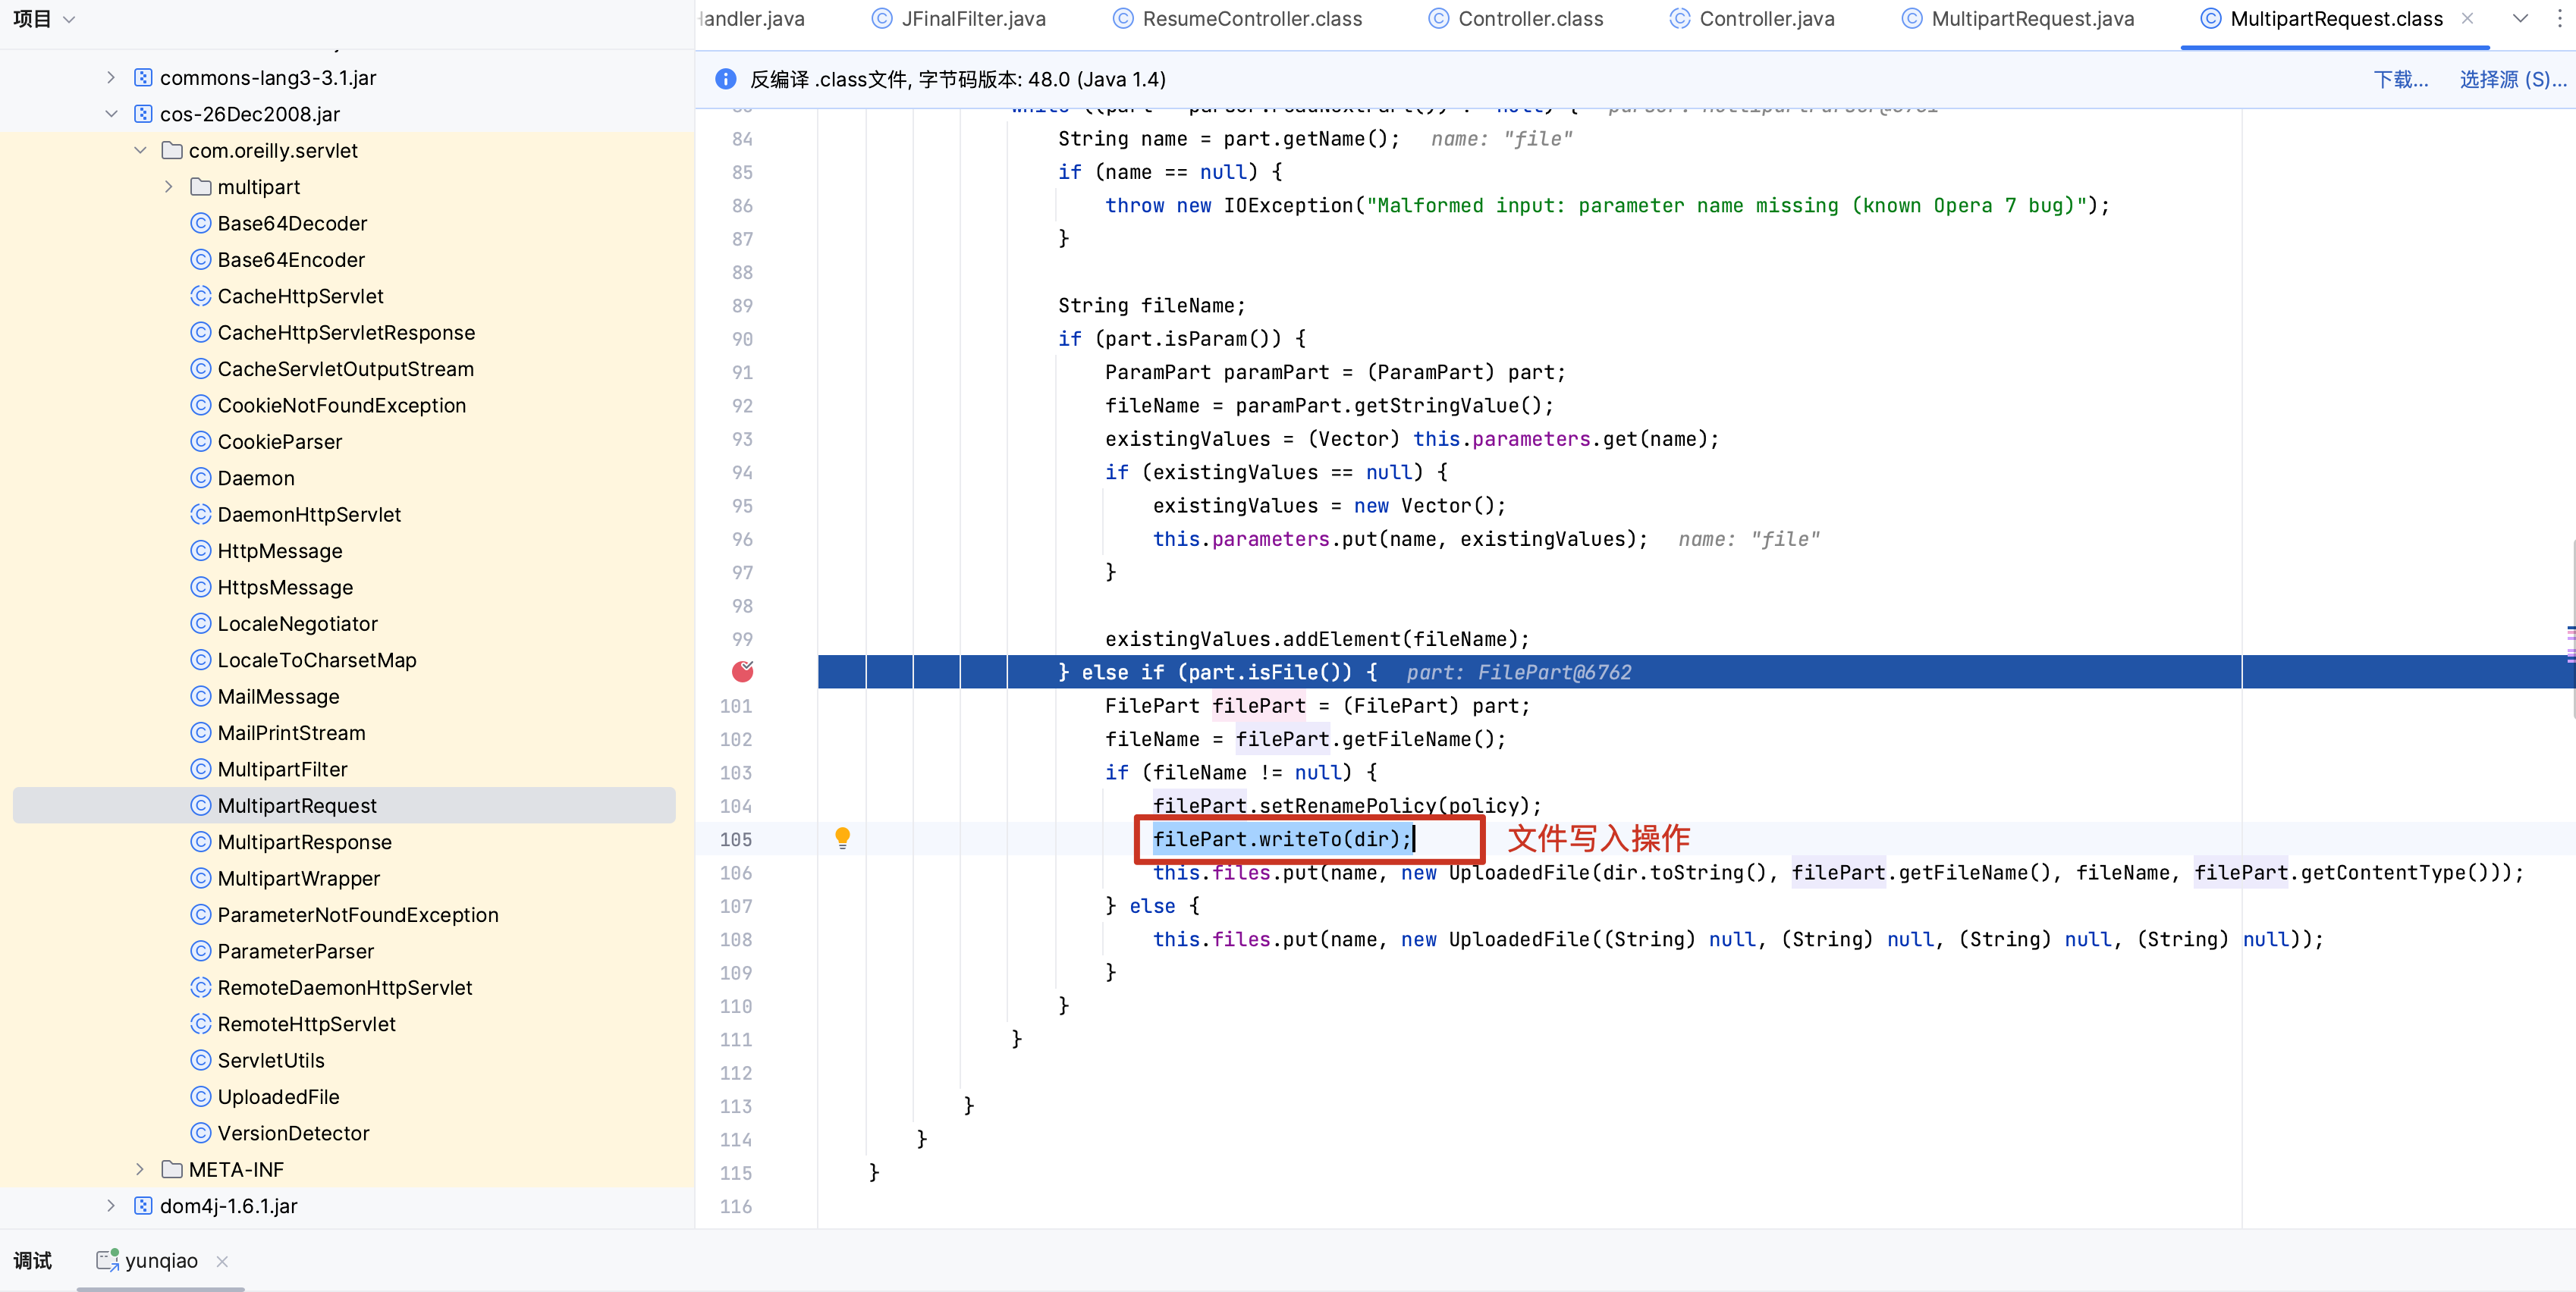Click the info icon in decompiled banner
The height and width of the screenshot is (1292, 2576).
725,79
